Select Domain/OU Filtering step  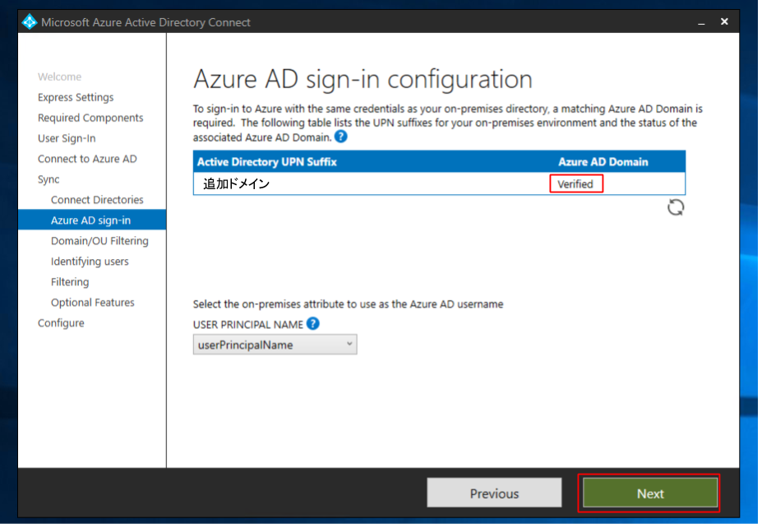100,242
